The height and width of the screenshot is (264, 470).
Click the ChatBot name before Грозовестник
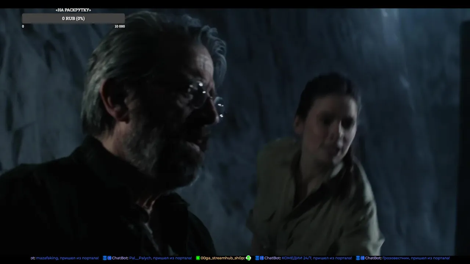(373, 258)
